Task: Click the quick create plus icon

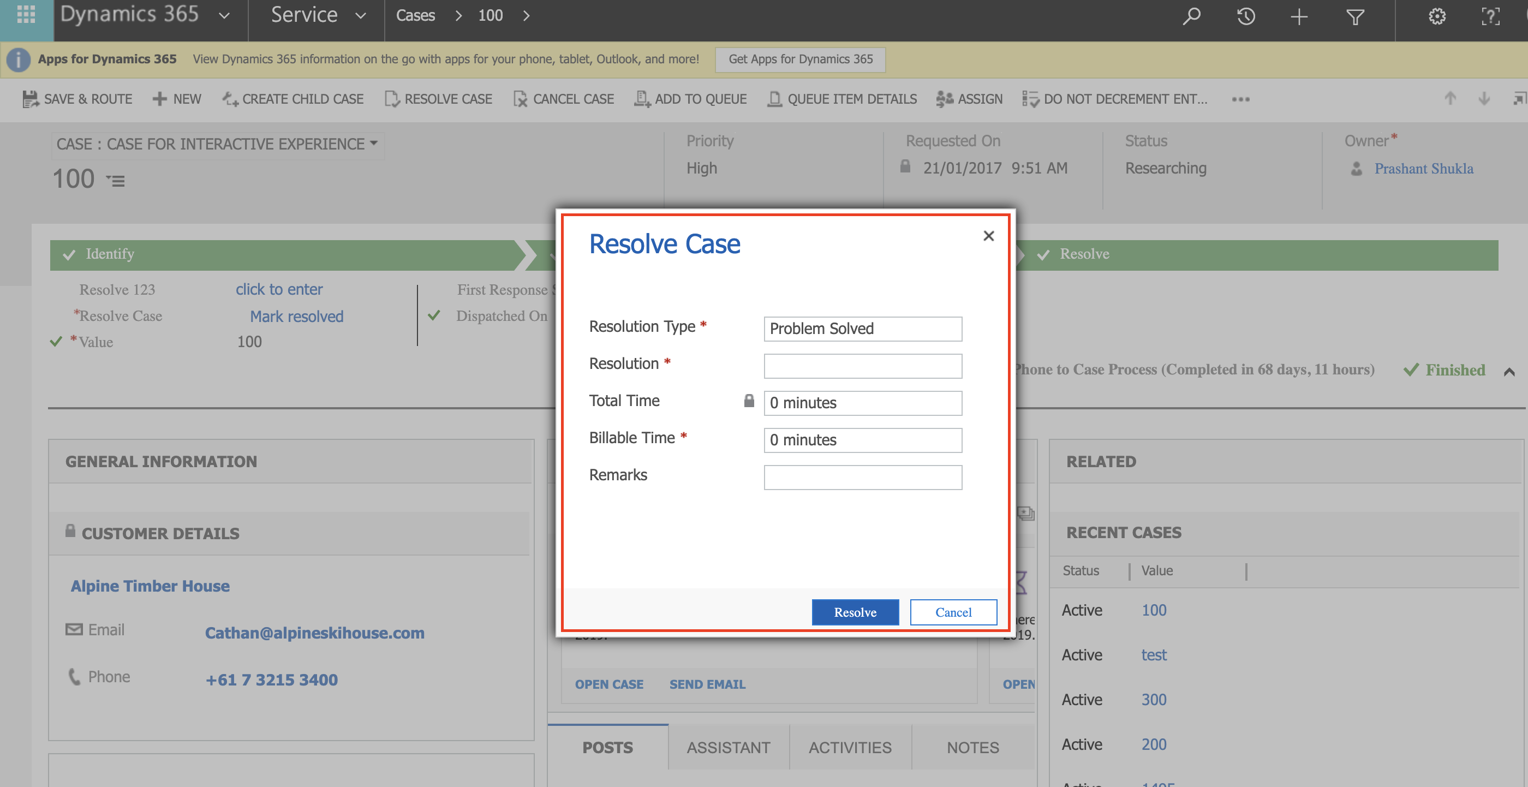Action: click(x=1299, y=16)
